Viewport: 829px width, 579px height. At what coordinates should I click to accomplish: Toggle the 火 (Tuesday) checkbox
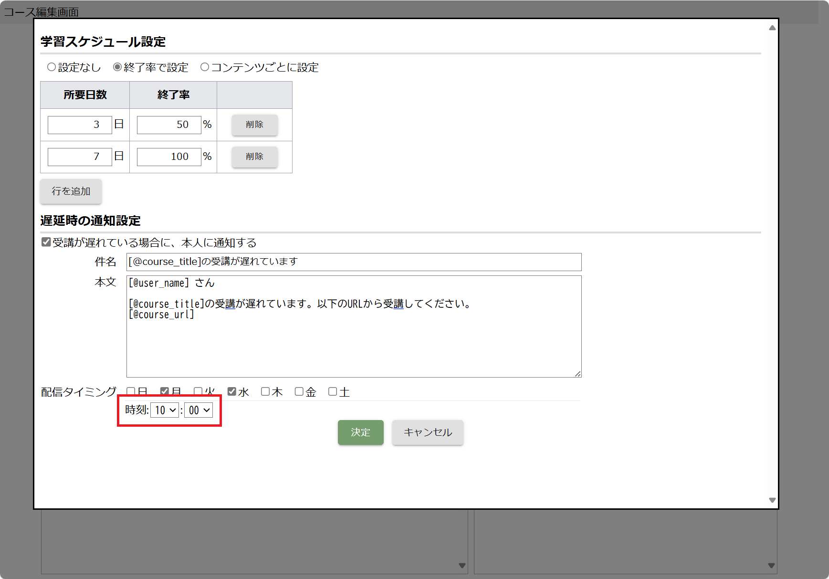(x=198, y=391)
